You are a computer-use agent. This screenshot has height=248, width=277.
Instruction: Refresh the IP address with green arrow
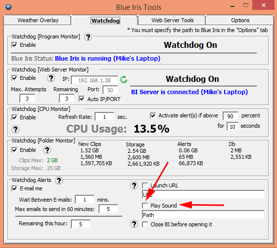[124, 79]
